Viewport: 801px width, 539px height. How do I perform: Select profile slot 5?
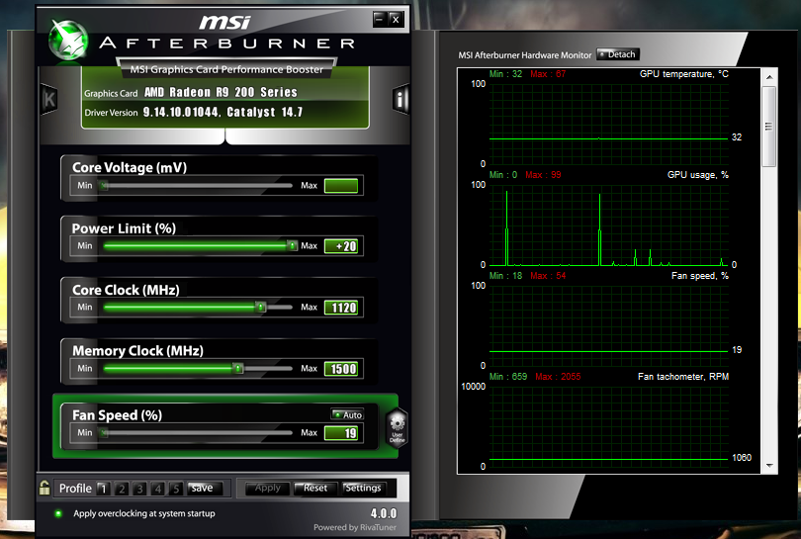click(x=175, y=489)
